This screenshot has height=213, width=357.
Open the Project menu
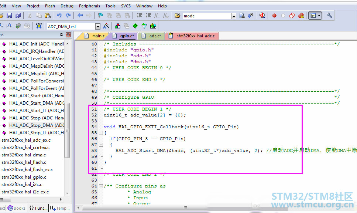point(33,6)
